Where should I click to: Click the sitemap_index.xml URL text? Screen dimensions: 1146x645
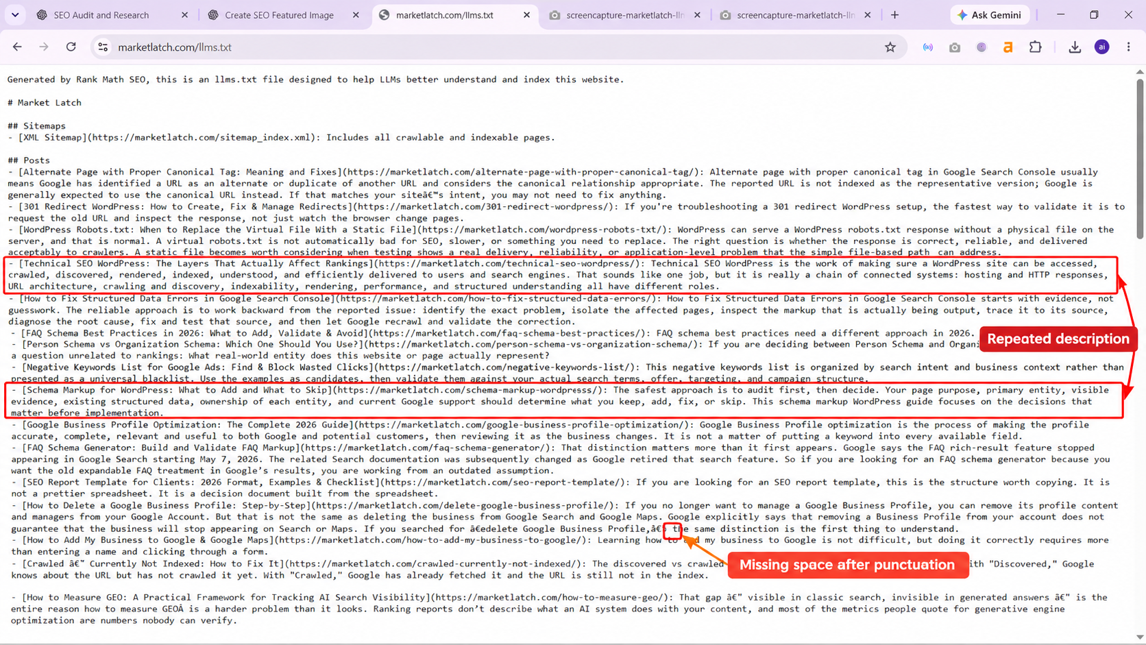pyautogui.click(x=202, y=138)
